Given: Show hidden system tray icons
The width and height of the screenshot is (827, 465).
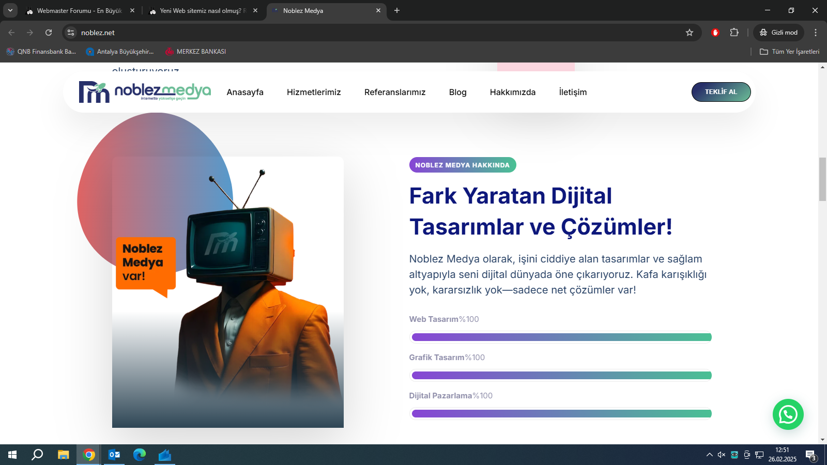Looking at the screenshot, I should [709, 455].
